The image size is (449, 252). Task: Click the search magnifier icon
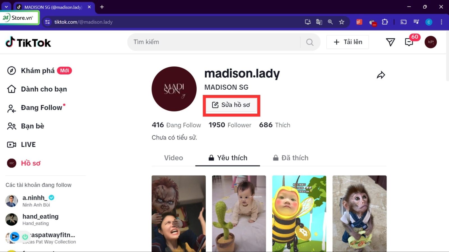pyautogui.click(x=310, y=42)
